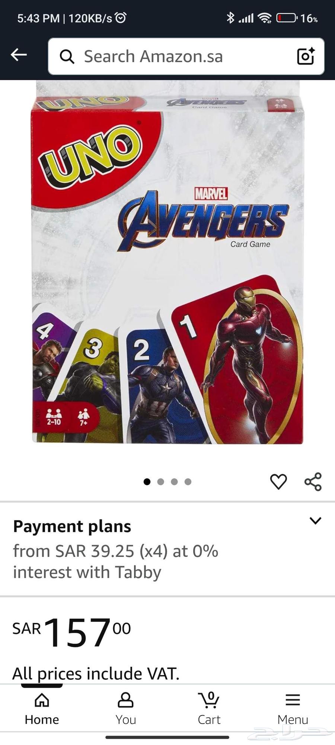Expand the Payment plans chevron
This screenshot has height=745, width=335.
[315, 520]
